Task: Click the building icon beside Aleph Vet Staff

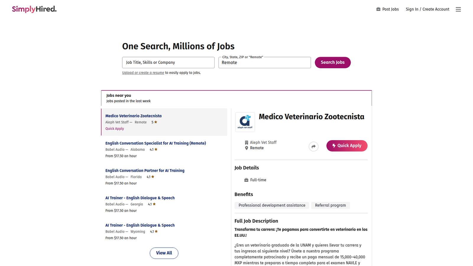Action: click(x=247, y=142)
